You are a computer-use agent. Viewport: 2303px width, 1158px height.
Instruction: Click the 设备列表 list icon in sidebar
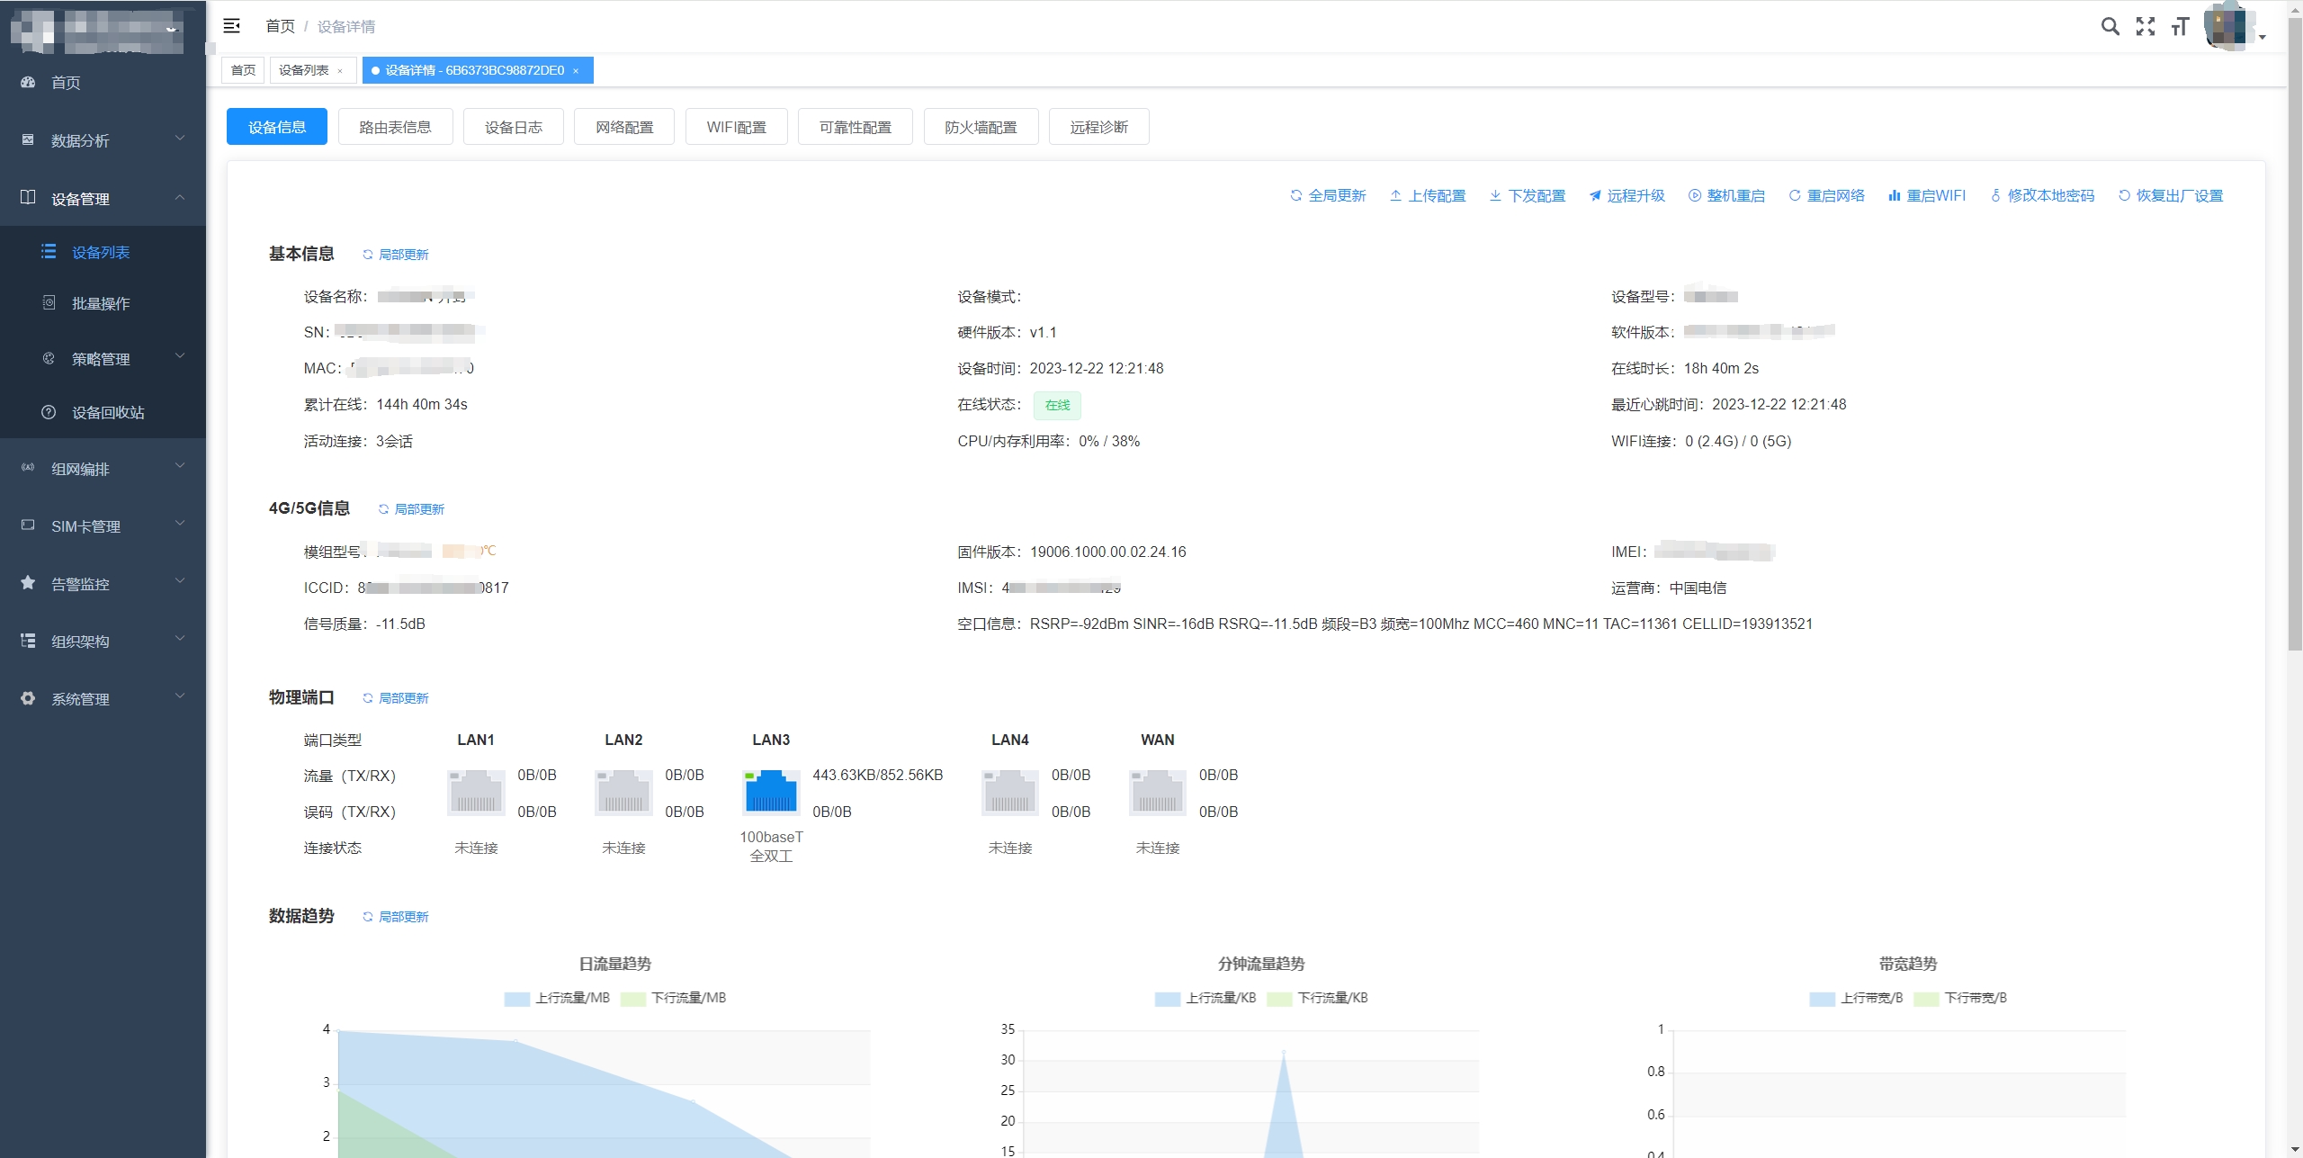(49, 252)
